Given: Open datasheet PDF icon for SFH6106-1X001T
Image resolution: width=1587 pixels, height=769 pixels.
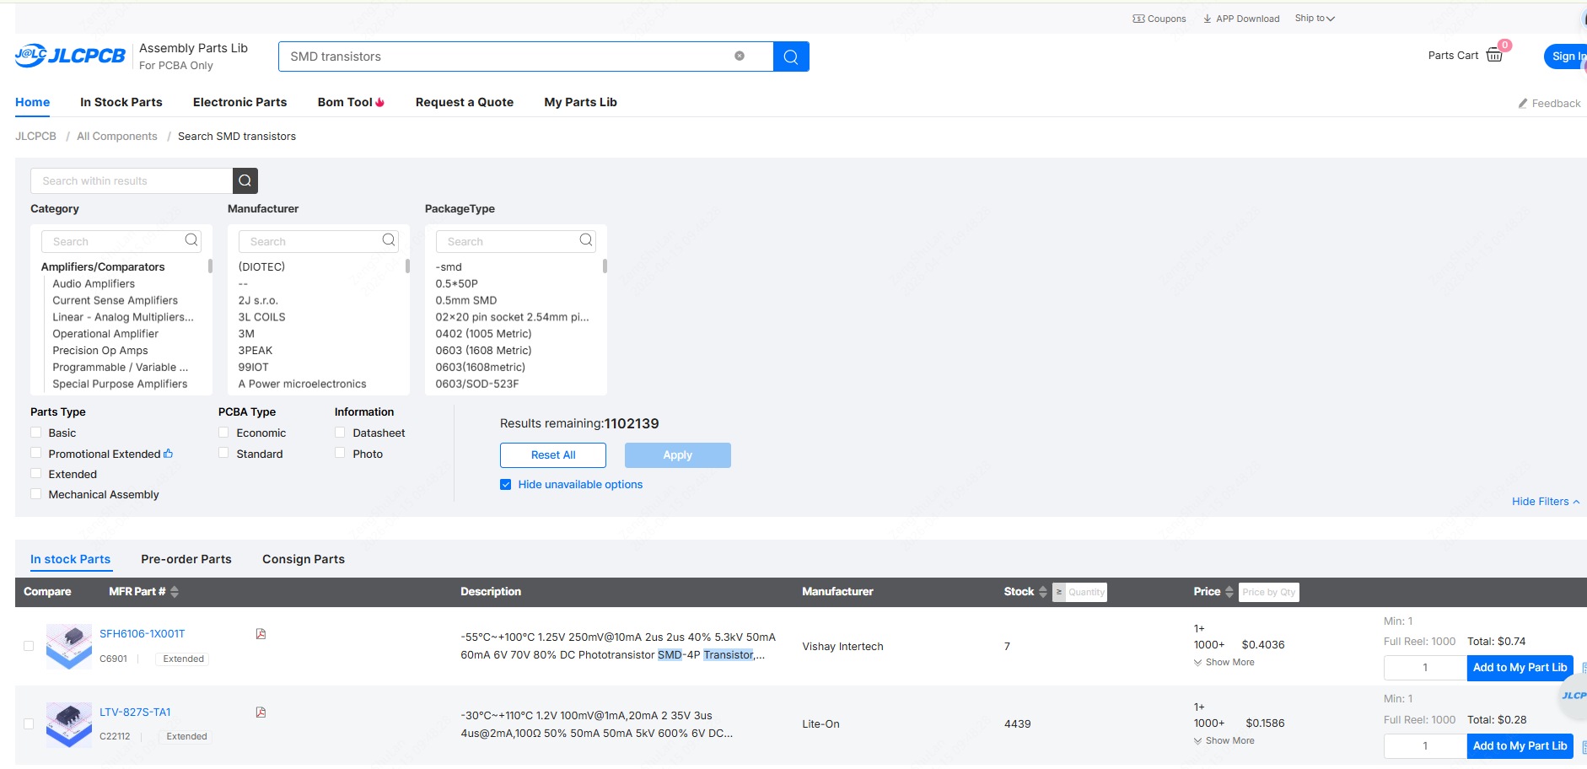Looking at the screenshot, I should [261, 634].
